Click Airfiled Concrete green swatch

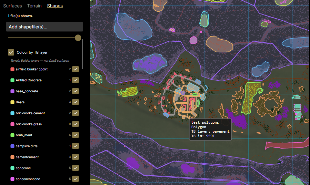tap(12, 80)
